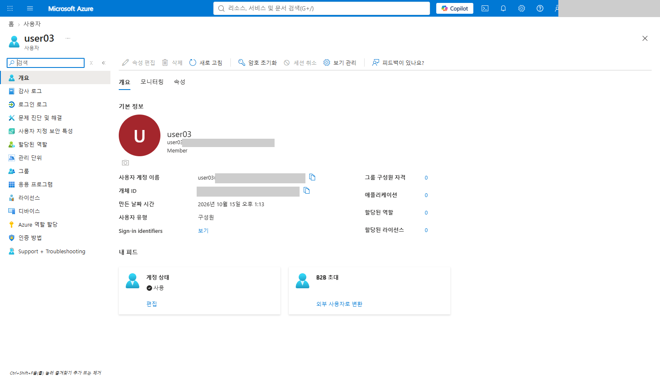Screen dimensions: 660x377
Task: Open 디바이스 in sidebar
Action: tap(55, 211)
